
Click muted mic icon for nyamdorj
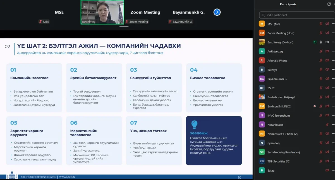coord(321,143)
